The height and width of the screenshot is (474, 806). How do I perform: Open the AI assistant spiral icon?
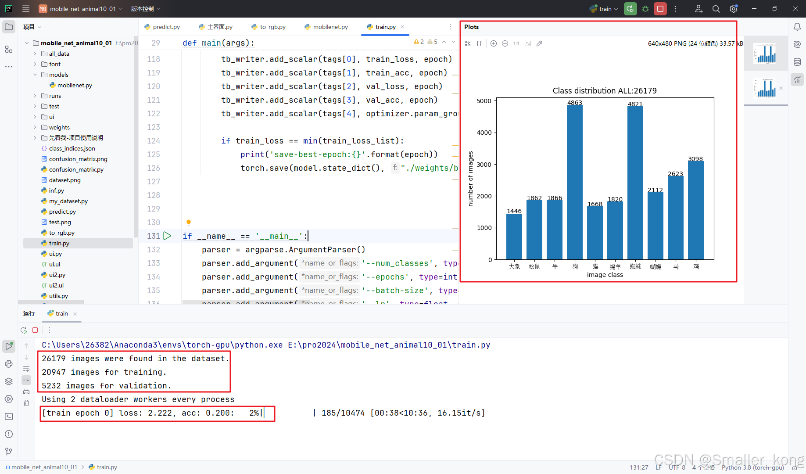[797, 44]
